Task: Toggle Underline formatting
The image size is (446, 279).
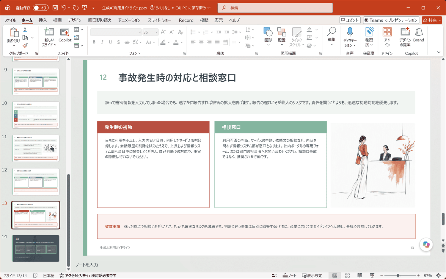Action: tap(110, 42)
